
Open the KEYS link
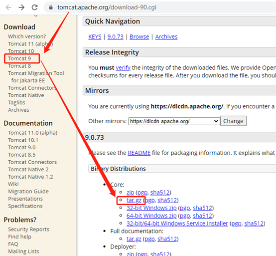pos(95,36)
